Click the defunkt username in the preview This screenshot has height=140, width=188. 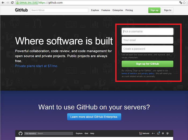coord(146,133)
